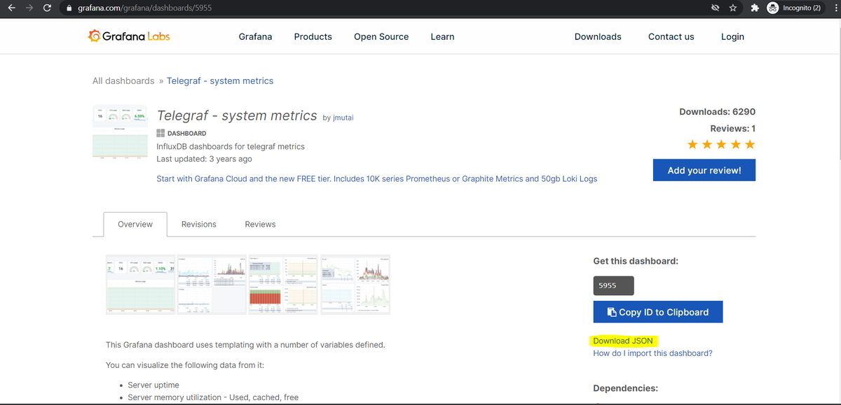Open the first dashboard preview thumbnail

point(140,284)
